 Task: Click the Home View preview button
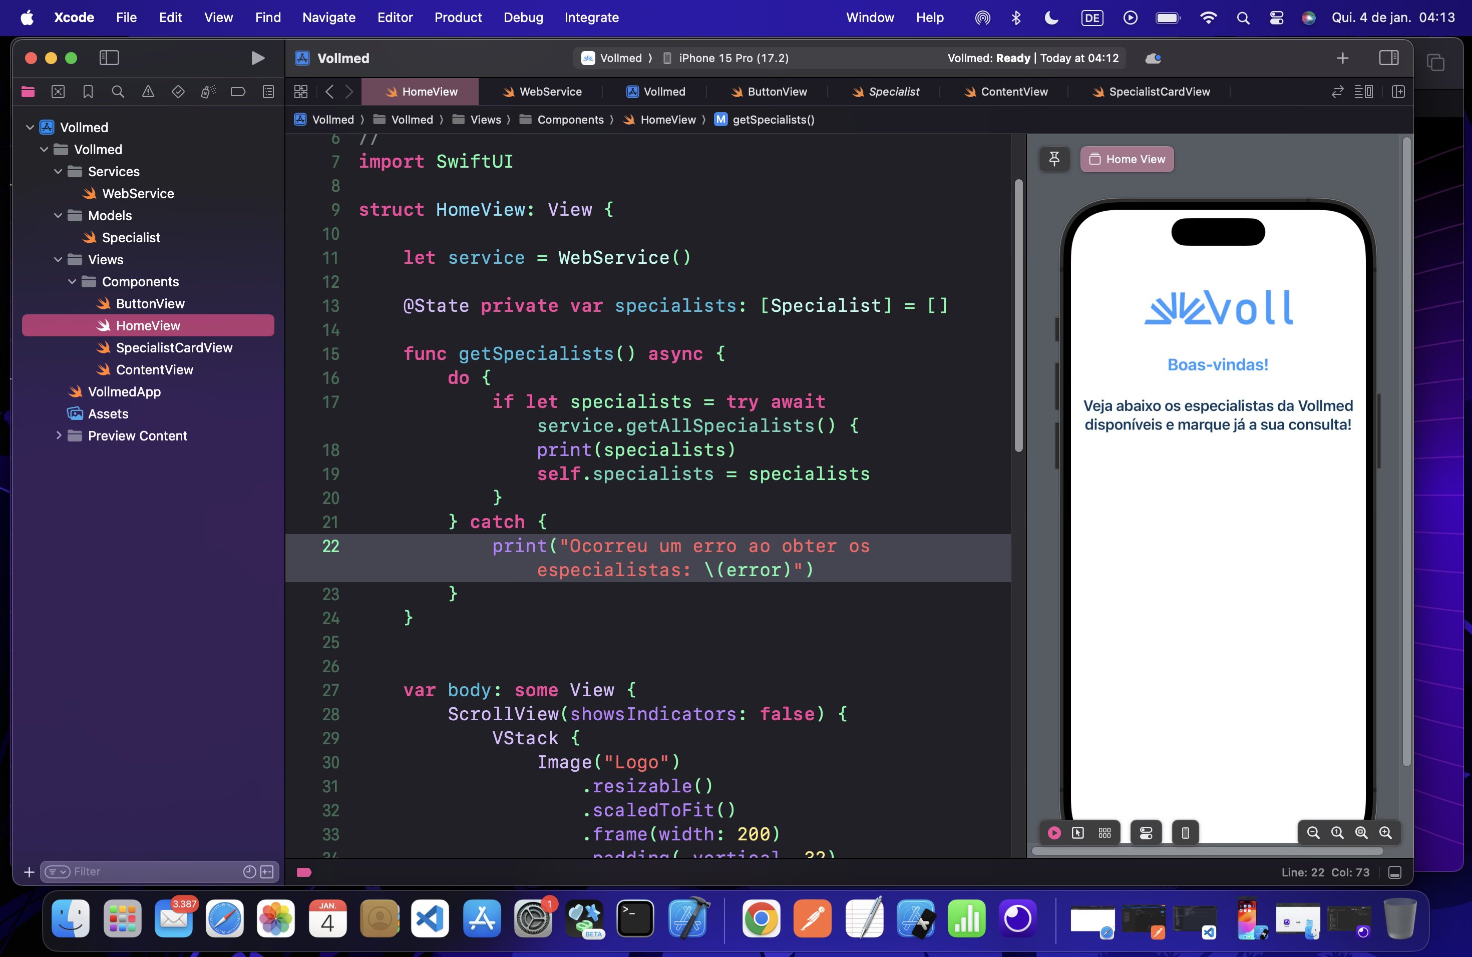pyautogui.click(x=1127, y=159)
